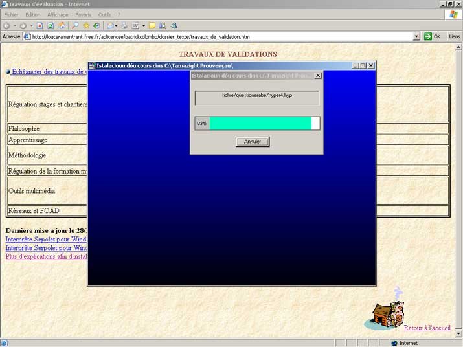Open the Favorites star panel
463x347 pixels.
pos(86,26)
